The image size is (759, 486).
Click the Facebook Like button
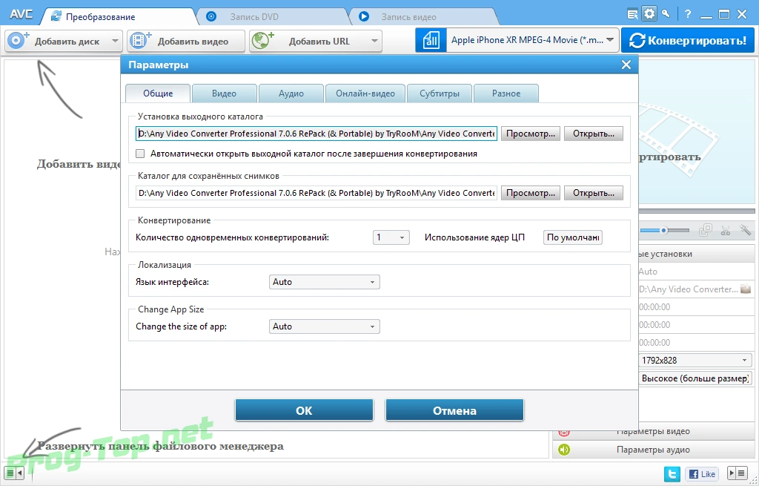pos(701,474)
